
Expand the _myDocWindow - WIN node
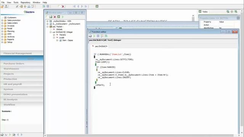(47, 21)
